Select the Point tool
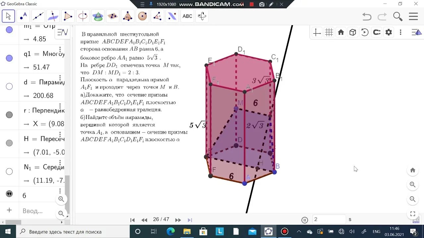 (24, 16)
